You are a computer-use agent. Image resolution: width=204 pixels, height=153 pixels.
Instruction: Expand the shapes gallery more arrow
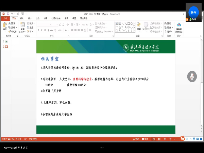[134, 31]
